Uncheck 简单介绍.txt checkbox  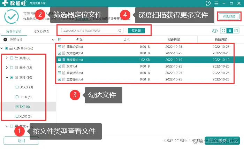click(59, 47)
